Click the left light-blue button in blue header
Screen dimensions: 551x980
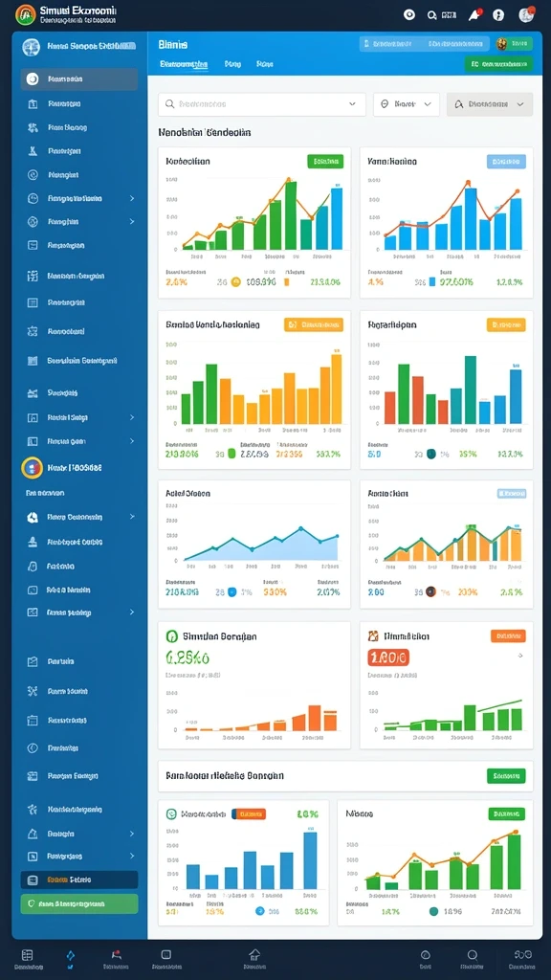coord(390,44)
